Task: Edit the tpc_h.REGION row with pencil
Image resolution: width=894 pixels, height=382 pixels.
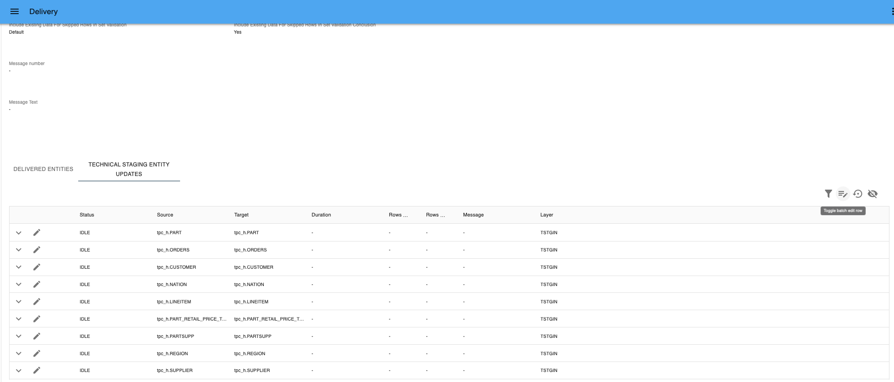Action: [37, 354]
